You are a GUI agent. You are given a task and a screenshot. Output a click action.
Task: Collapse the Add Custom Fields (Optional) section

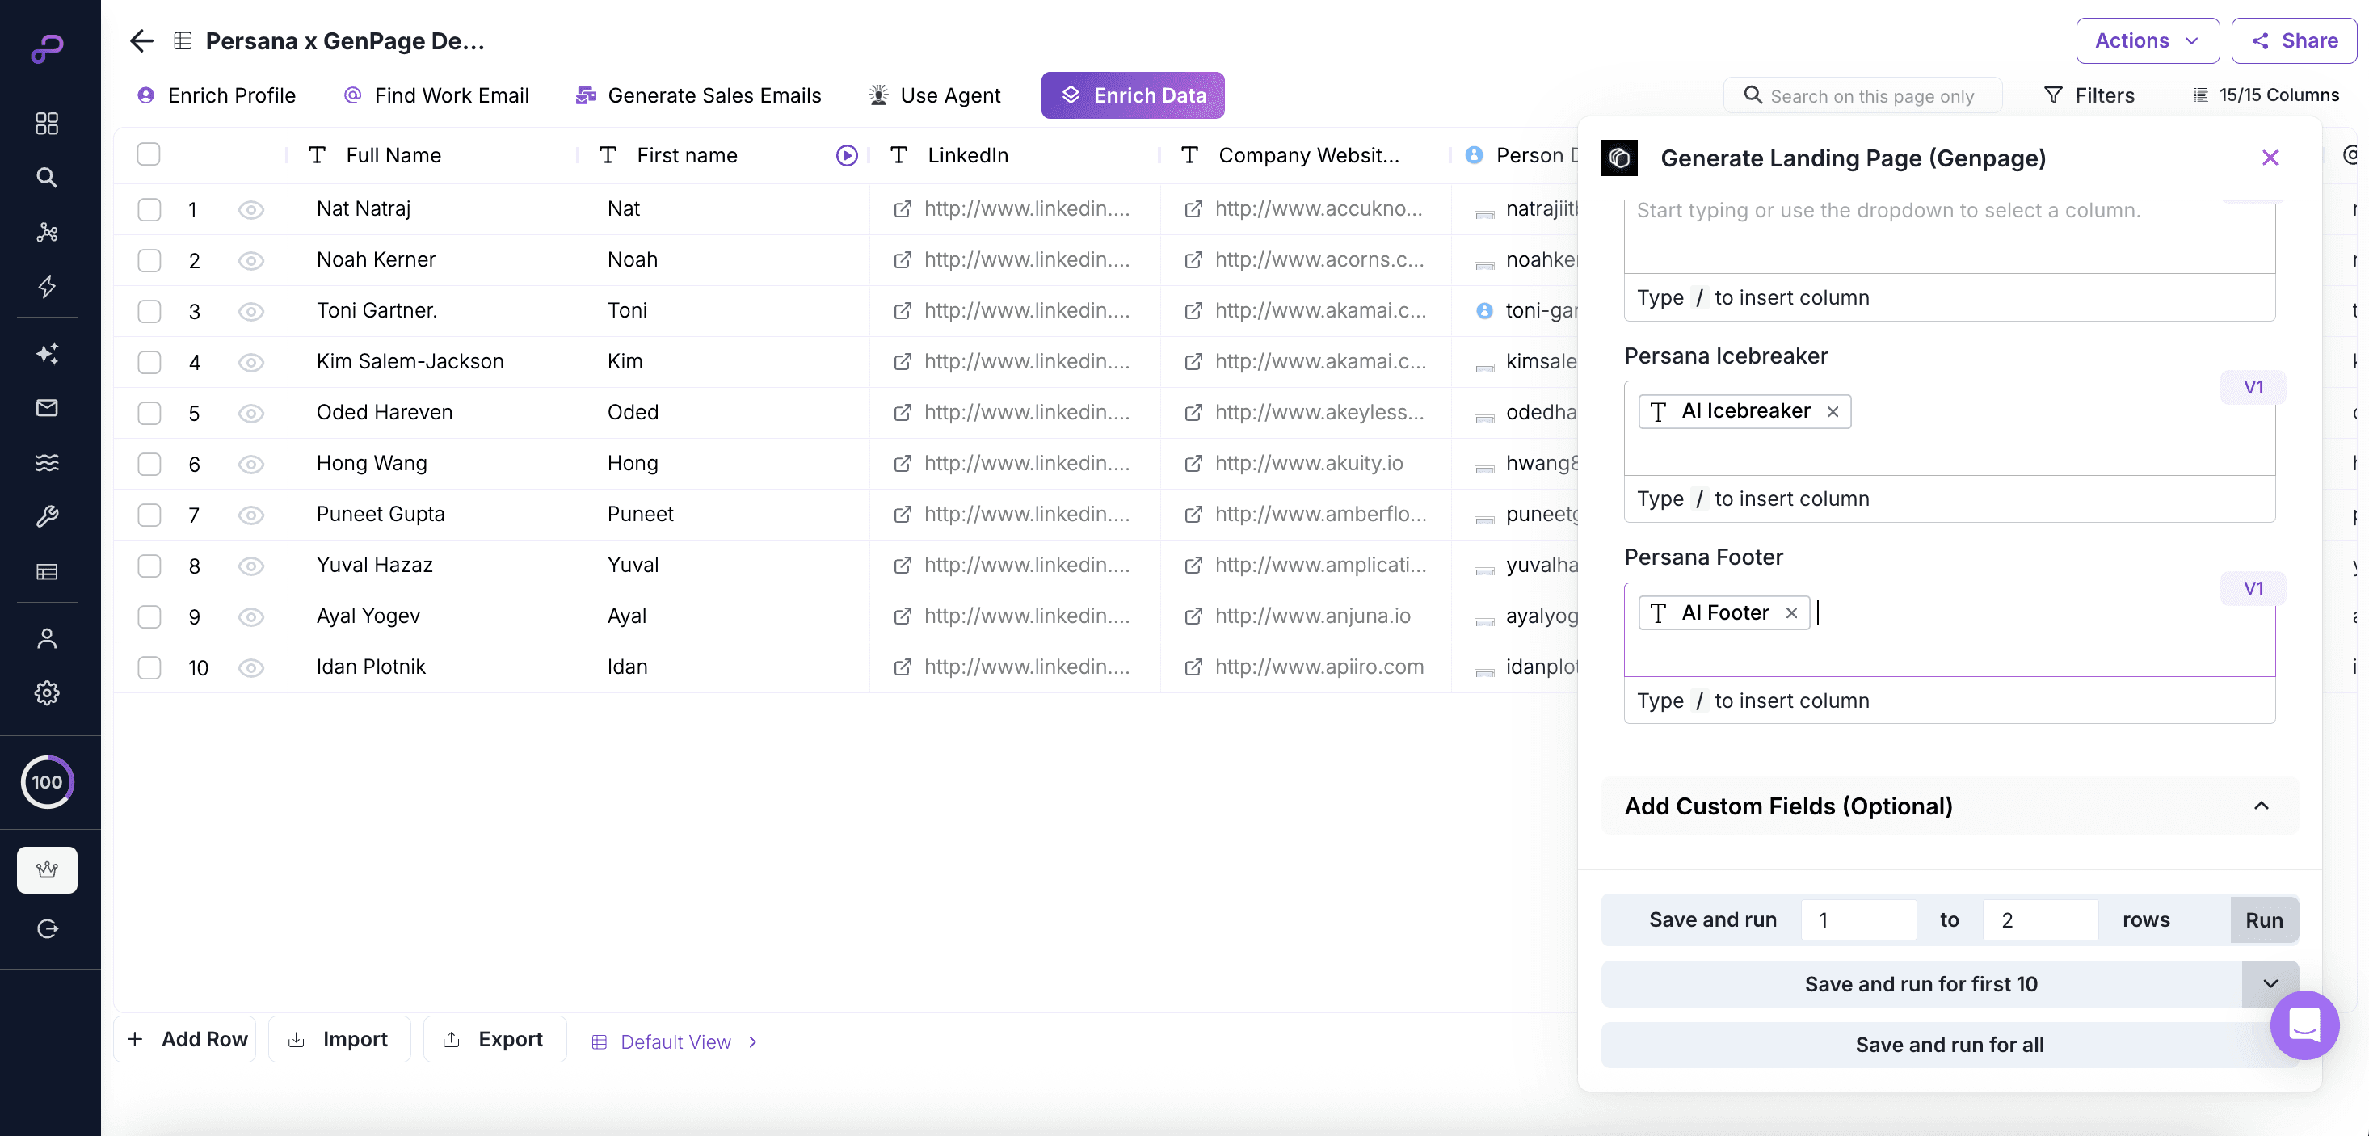pos(2261,806)
